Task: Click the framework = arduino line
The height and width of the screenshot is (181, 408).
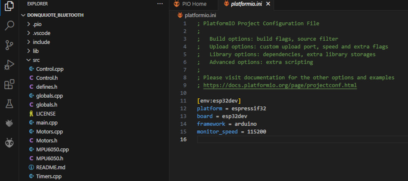Action: click(x=227, y=124)
